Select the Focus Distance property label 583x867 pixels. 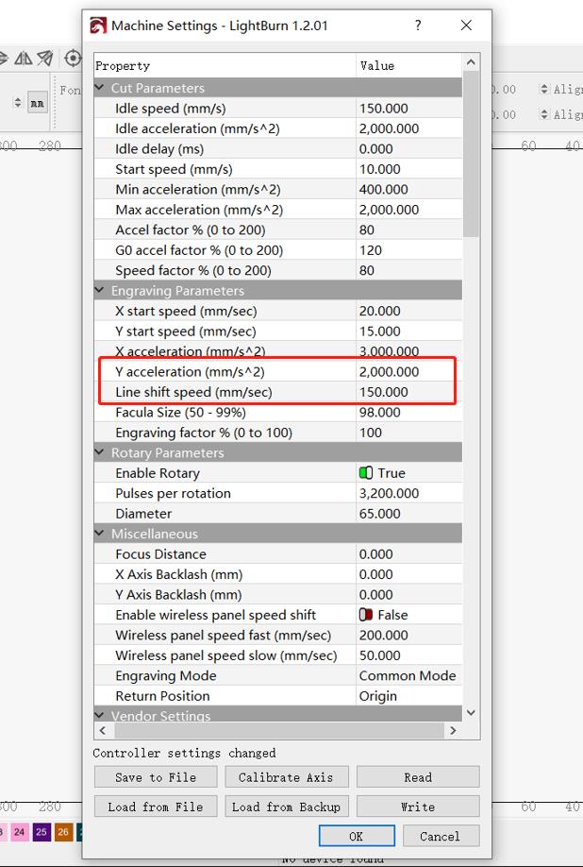coord(160,554)
